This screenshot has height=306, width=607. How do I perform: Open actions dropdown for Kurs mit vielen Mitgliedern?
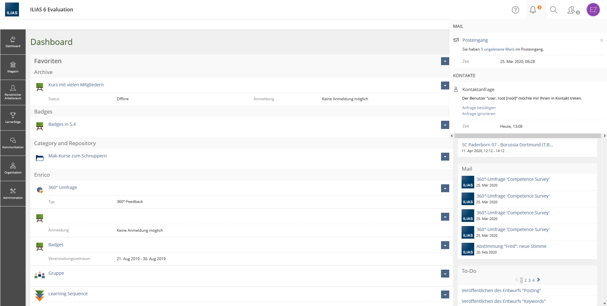click(445, 86)
